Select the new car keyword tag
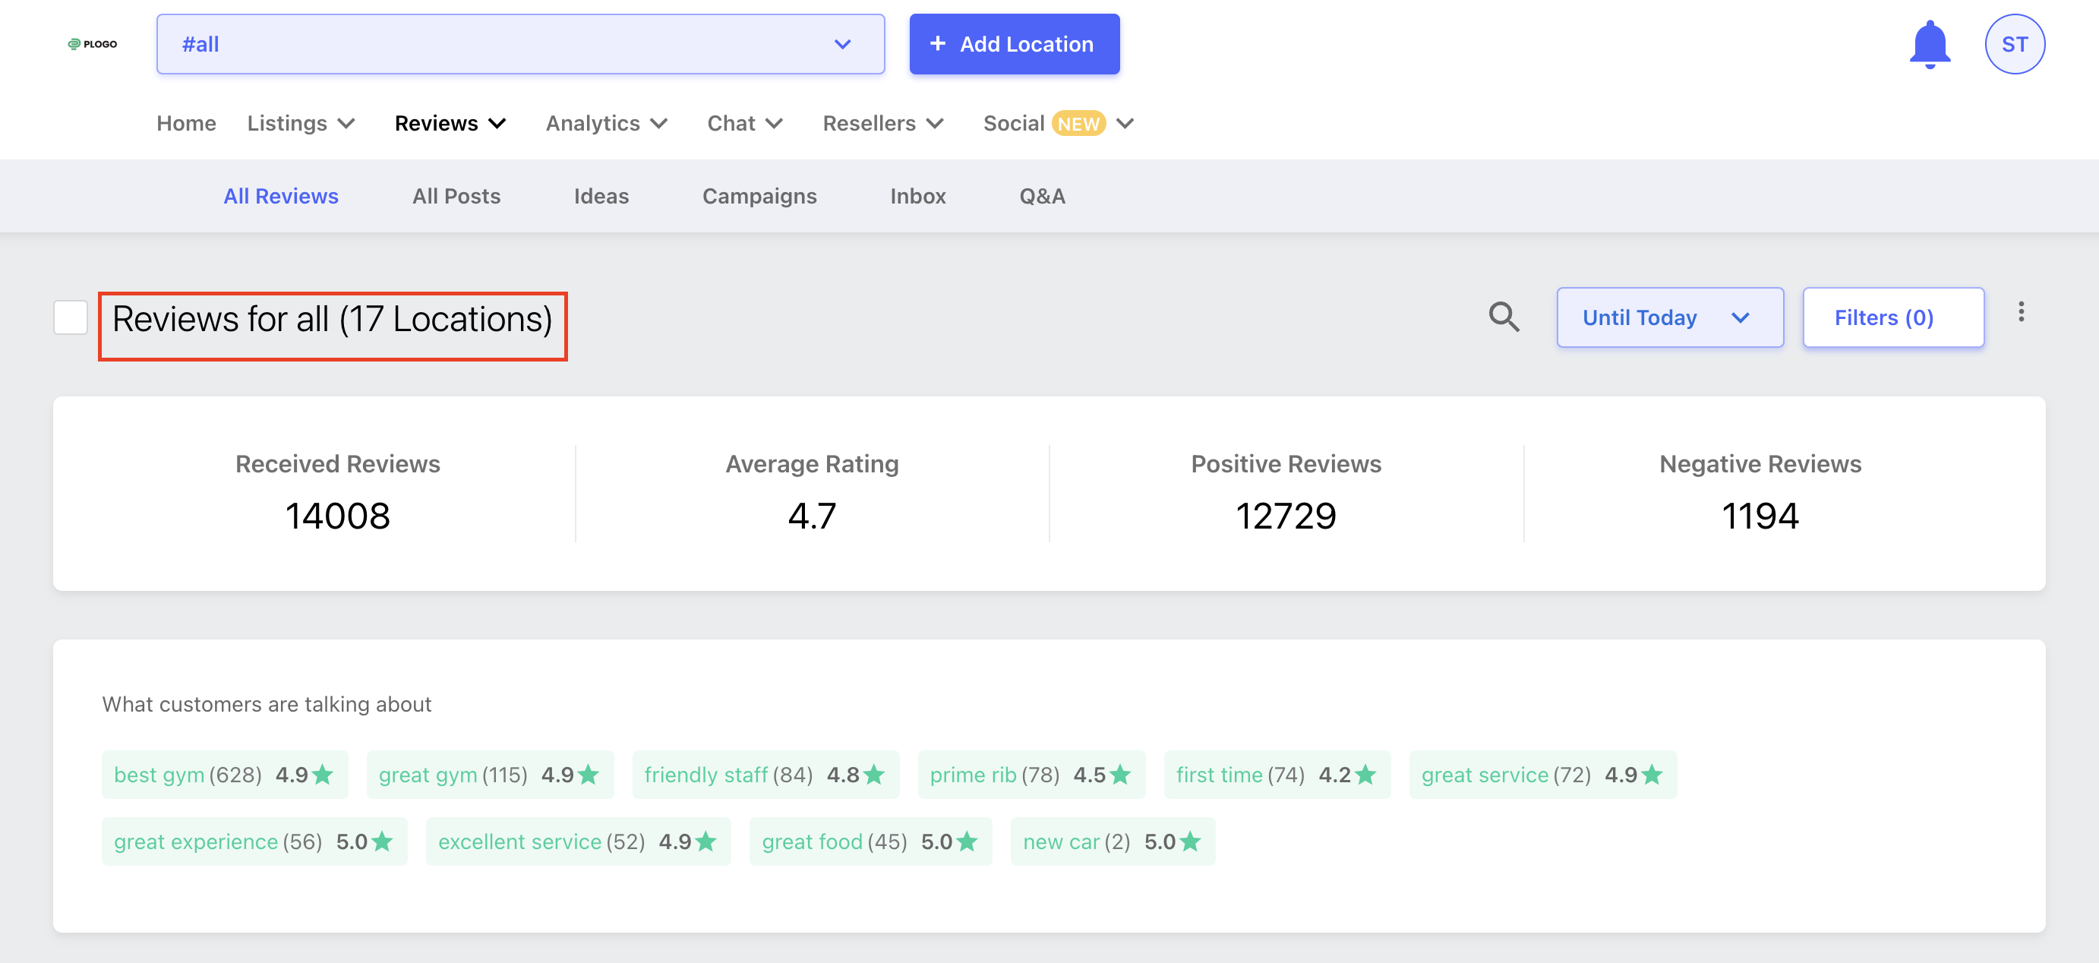This screenshot has height=963, width=2099. (x=1112, y=841)
